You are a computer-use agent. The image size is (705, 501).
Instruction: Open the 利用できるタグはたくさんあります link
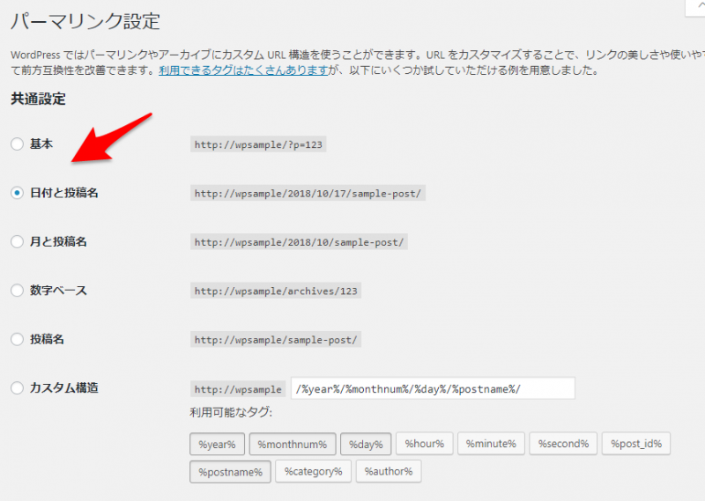pyautogui.click(x=242, y=70)
